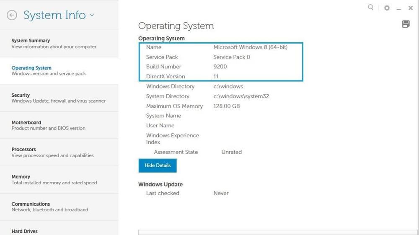Open the search magnifier icon

370,8
